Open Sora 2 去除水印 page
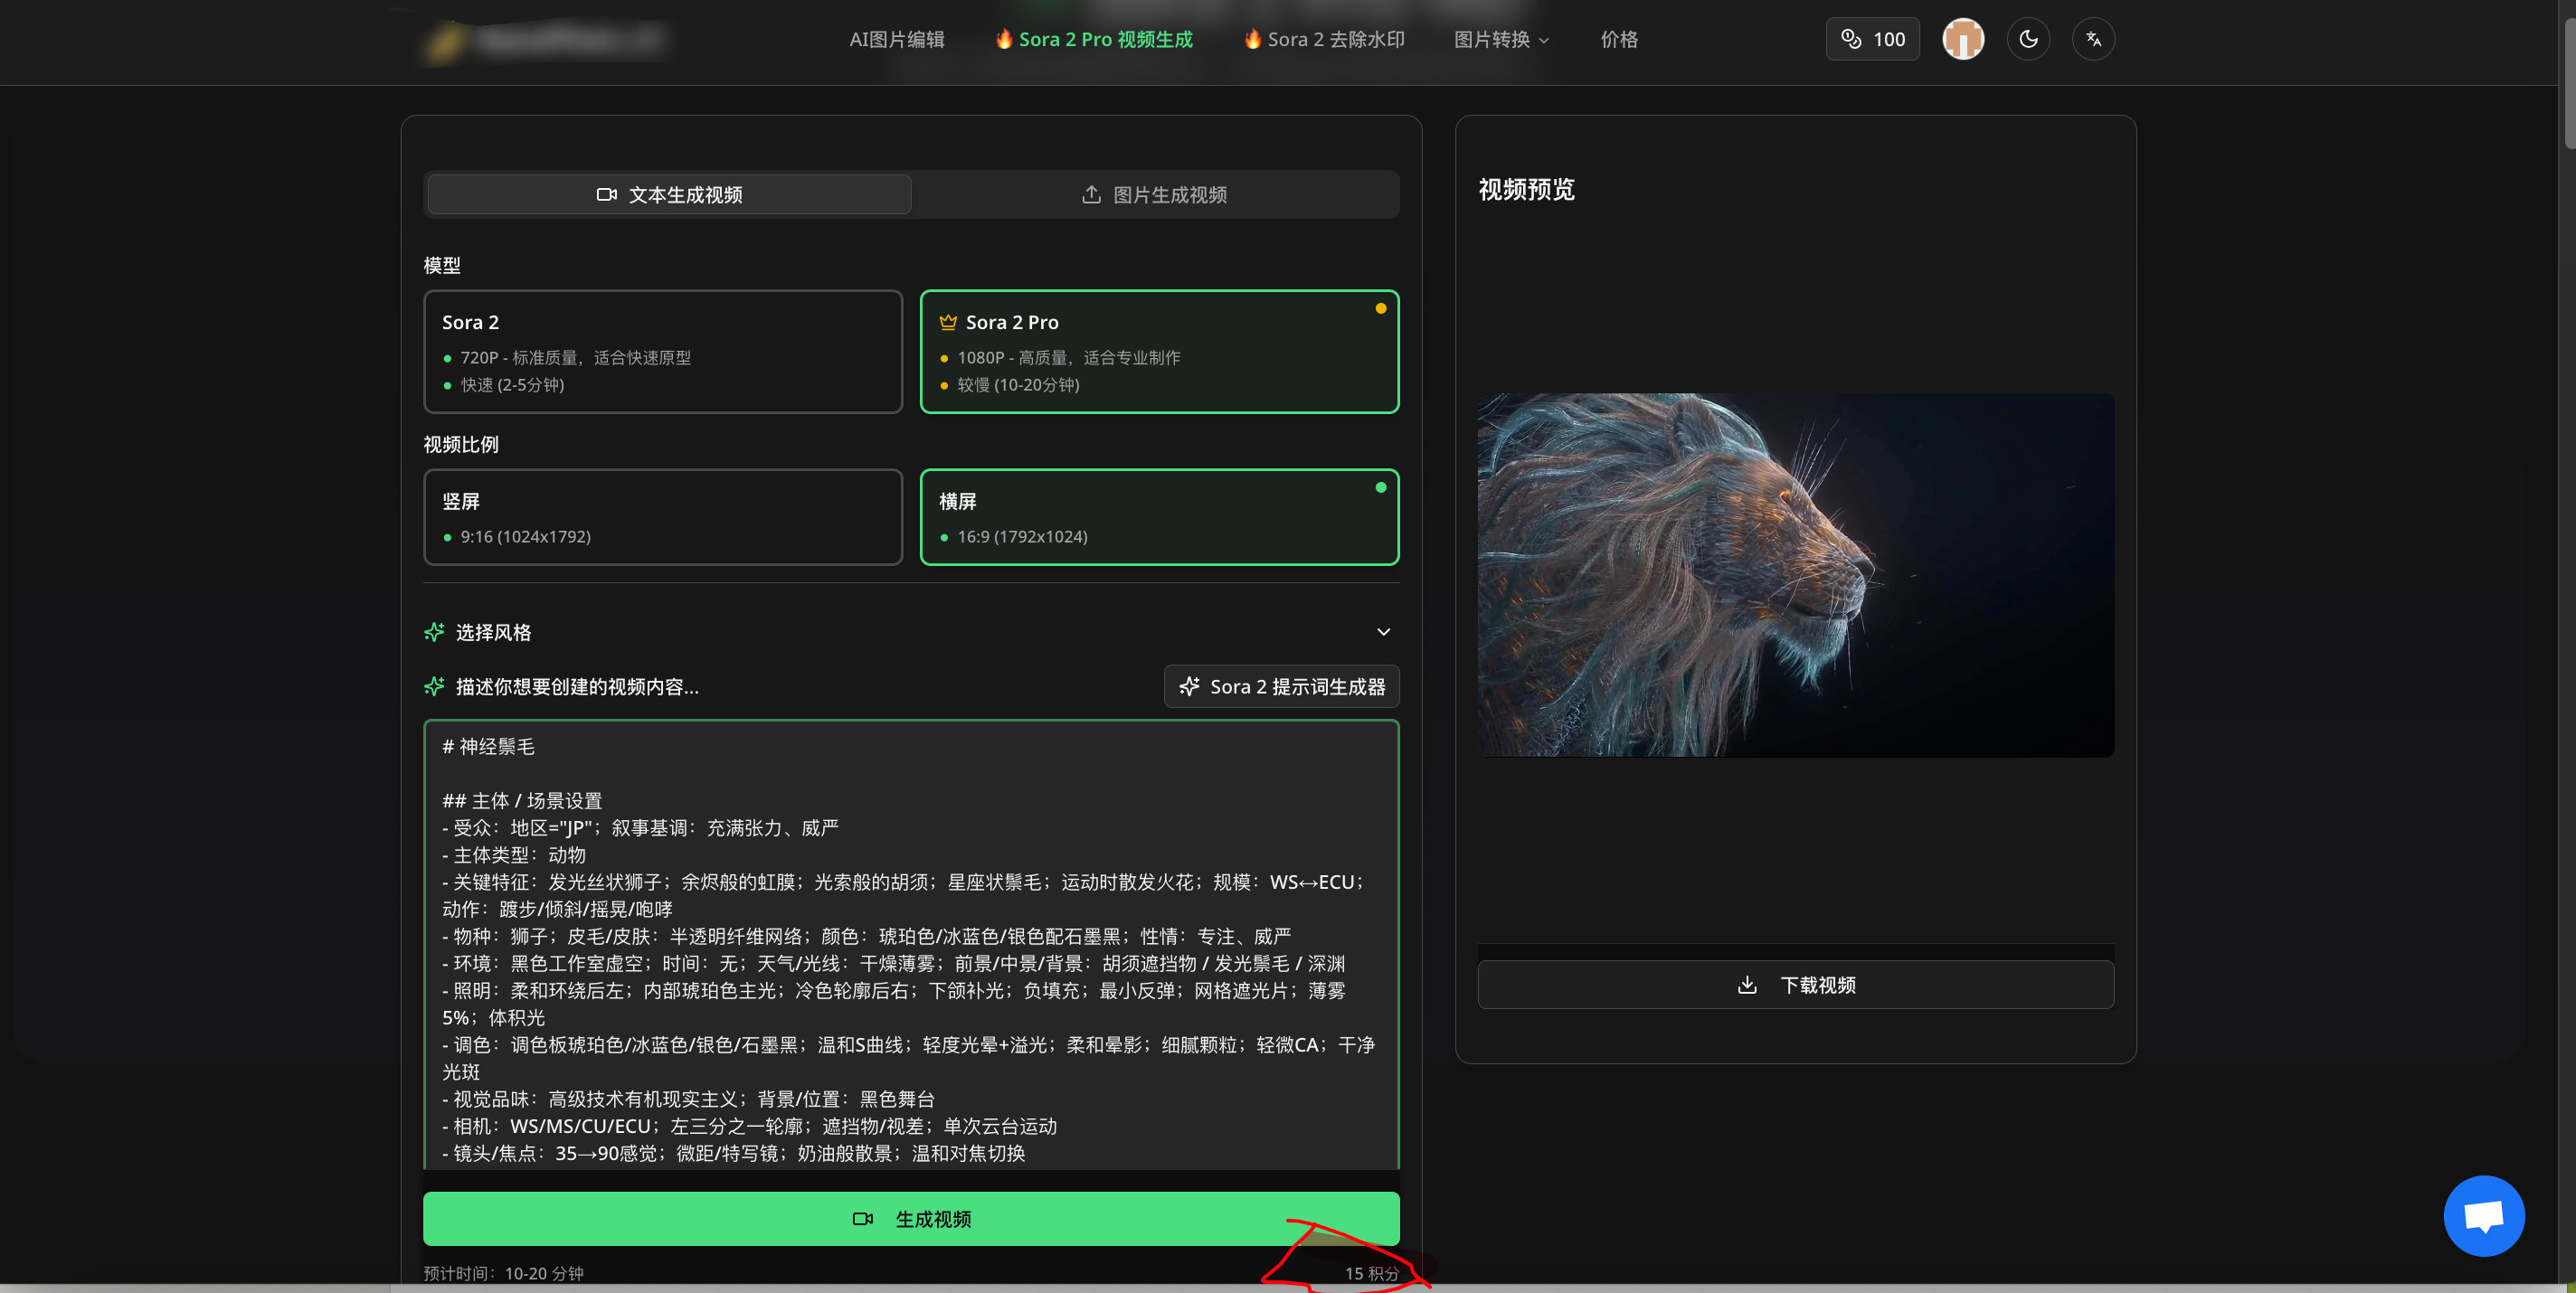 pyautogui.click(x=1324, y=40)
